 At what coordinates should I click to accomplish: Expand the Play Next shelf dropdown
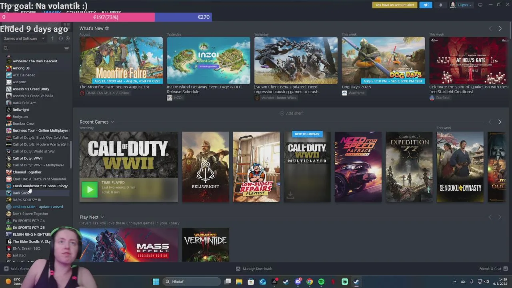102,217
